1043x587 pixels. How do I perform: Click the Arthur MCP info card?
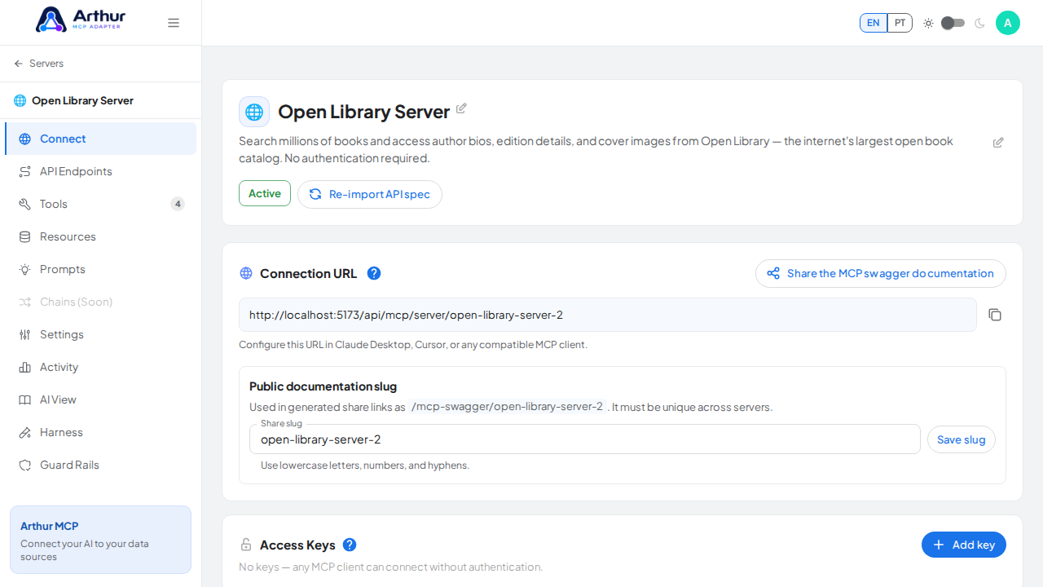101,540
